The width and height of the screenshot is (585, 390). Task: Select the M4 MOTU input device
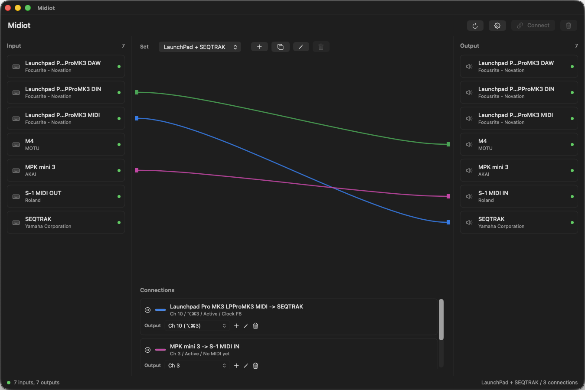pos(66,144)
